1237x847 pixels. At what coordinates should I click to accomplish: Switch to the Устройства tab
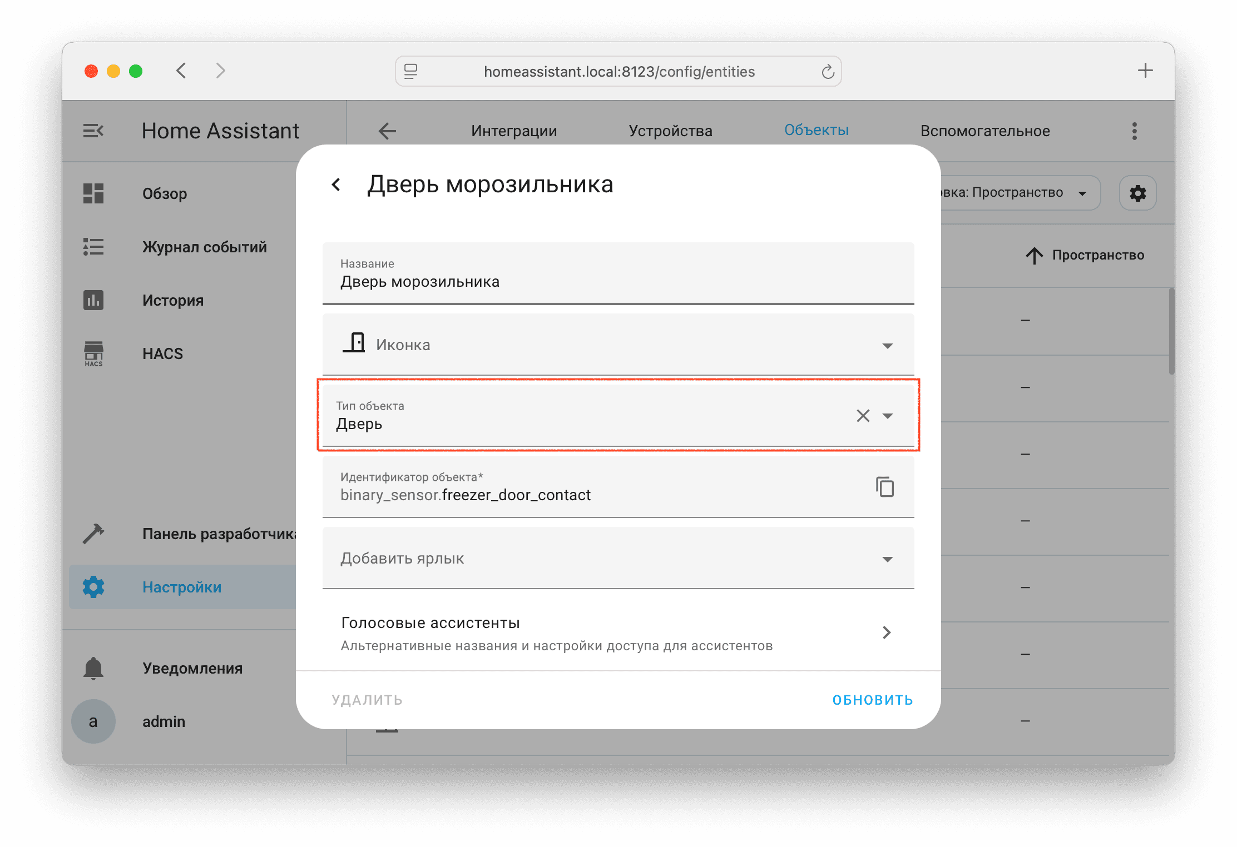670,131
